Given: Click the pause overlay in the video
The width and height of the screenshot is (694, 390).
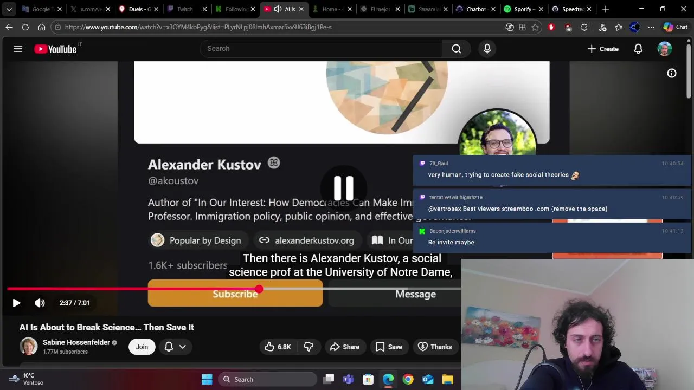Looking at the screenshot, I should tap(344, 188).
